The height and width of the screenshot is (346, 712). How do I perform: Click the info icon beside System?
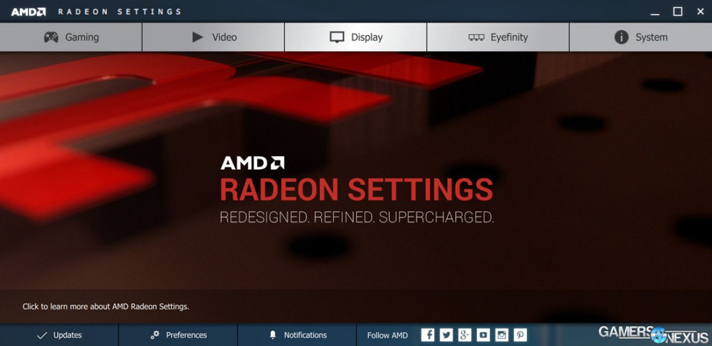[x=621, y=37]
